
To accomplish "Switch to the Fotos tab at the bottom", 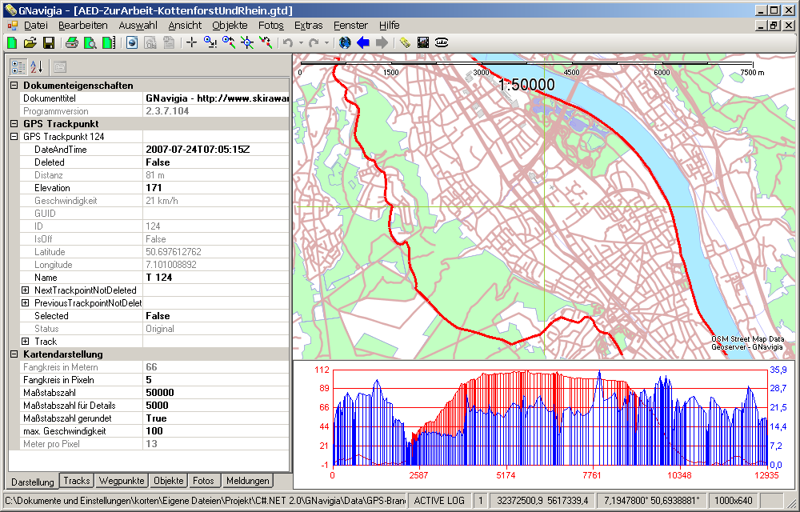I will point(203,480).
